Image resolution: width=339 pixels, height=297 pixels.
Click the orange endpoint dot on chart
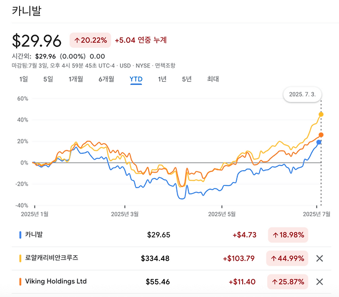click(321, 135)
